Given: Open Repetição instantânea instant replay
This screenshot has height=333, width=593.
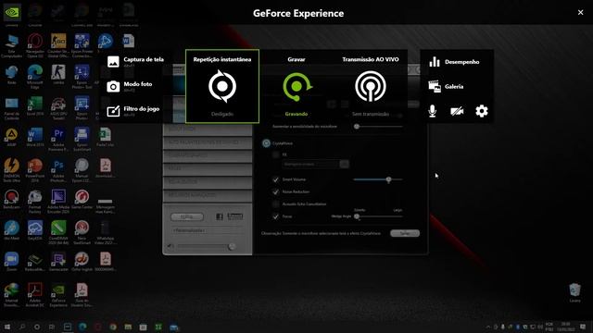Looking at the screenshot, I should point(222,86).
